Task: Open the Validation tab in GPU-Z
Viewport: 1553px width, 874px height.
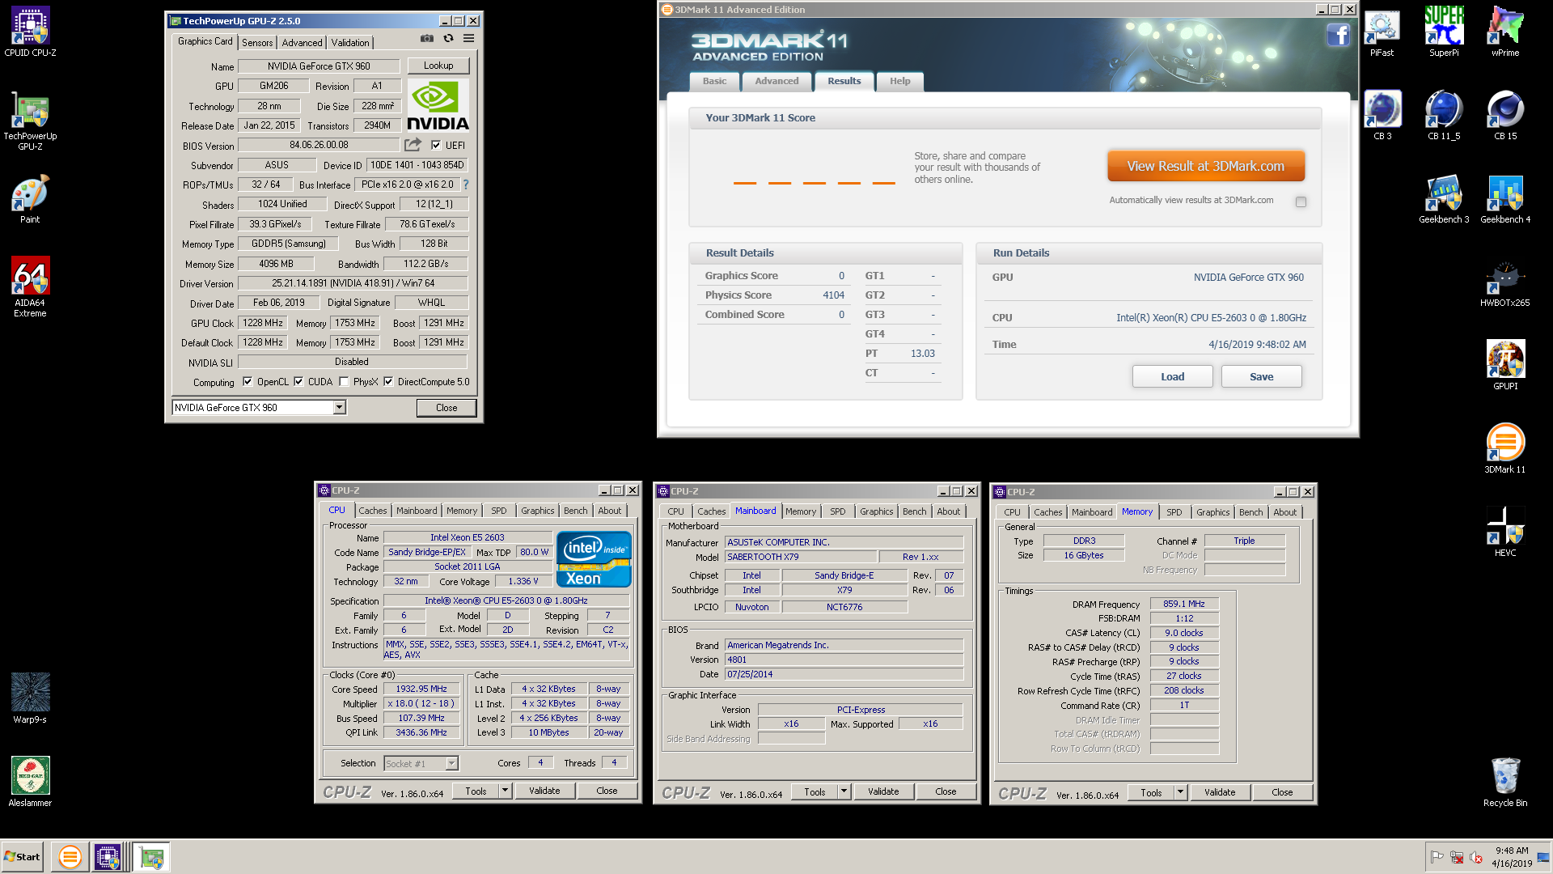Action: coord(350,43)
